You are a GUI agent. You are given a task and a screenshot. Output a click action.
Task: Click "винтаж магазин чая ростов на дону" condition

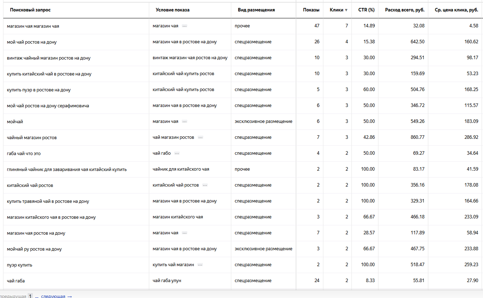(x=190, y=58)
